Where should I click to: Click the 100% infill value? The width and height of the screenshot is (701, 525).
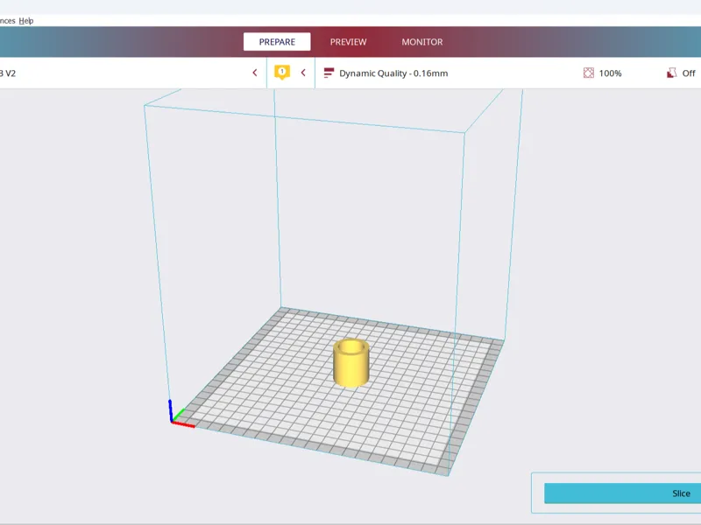610,73
